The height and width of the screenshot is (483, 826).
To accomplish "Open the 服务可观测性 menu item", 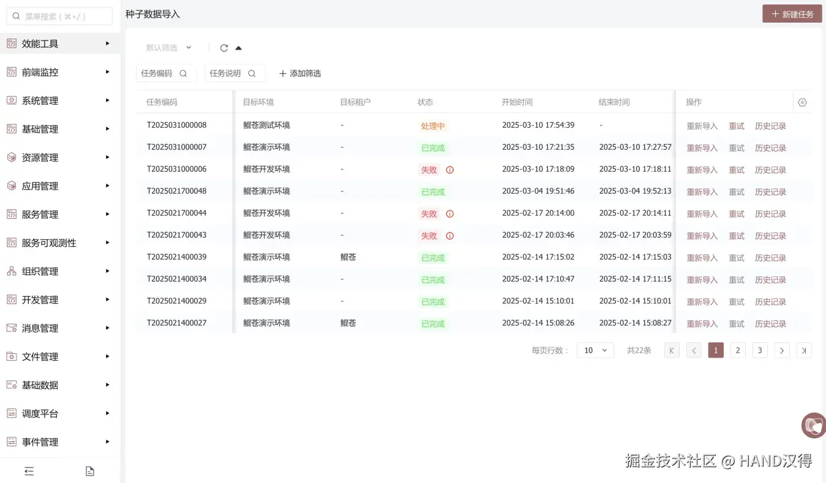I will point(60,243).
